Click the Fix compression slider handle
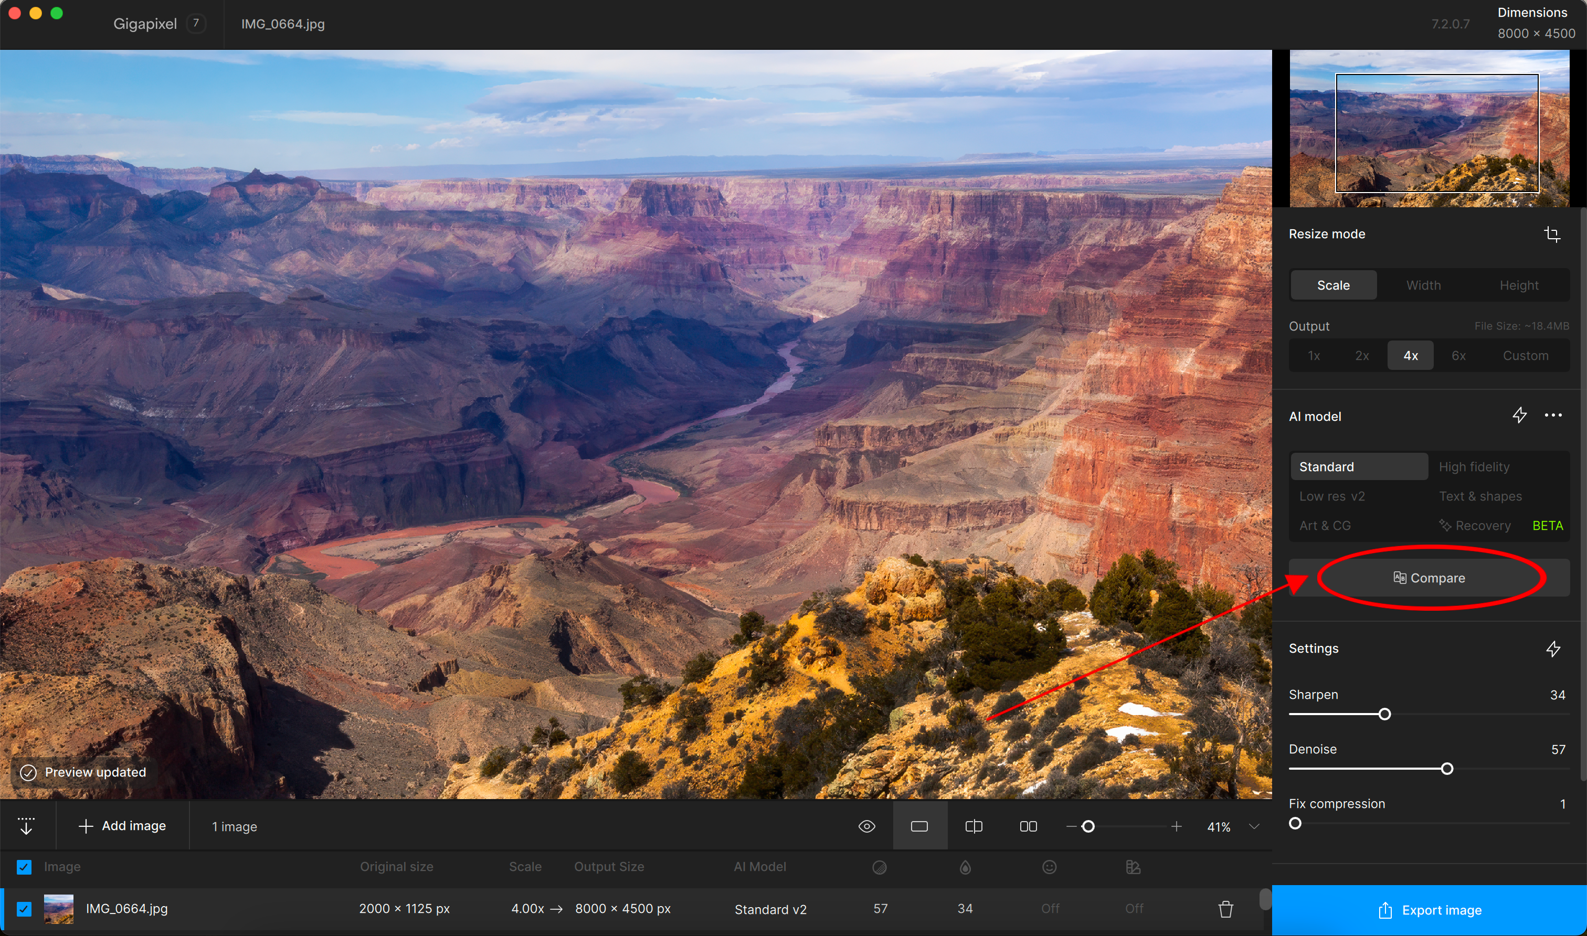The width and height of the screenshot is (1587, 936). click(x=1295, y=823)
